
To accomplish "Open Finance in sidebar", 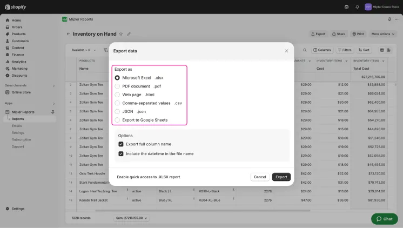I will pos(18,55).
